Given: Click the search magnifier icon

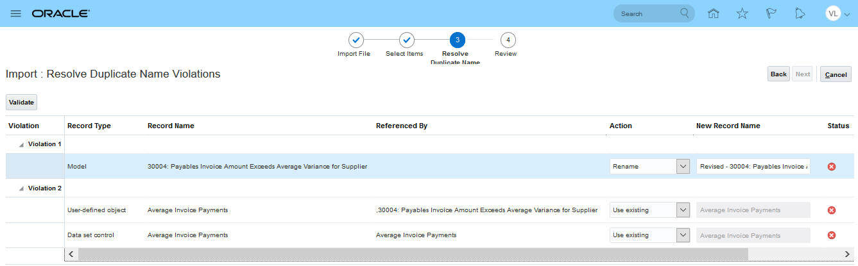Looking at the screenshot, I should click(x=685, y=13).
